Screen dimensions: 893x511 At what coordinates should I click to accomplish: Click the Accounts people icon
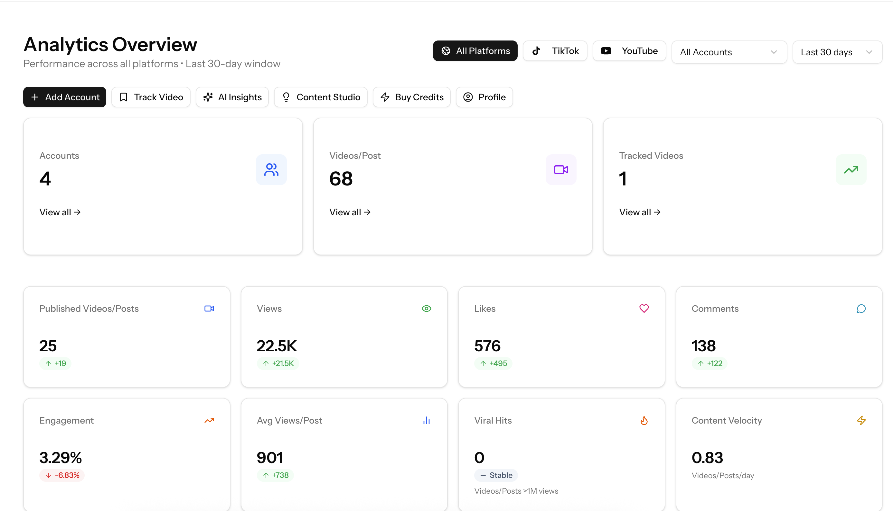click(x=271, y=169)
